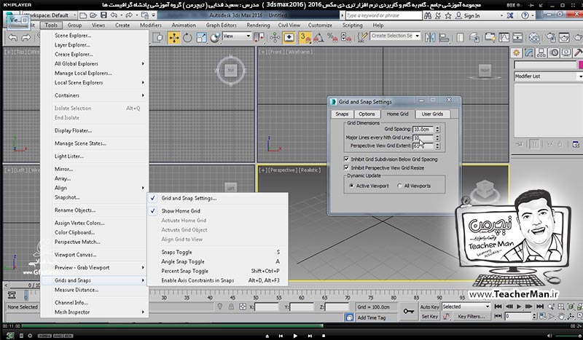Toggle the Set Key button
583x340 pixels.
pos(430,317)
